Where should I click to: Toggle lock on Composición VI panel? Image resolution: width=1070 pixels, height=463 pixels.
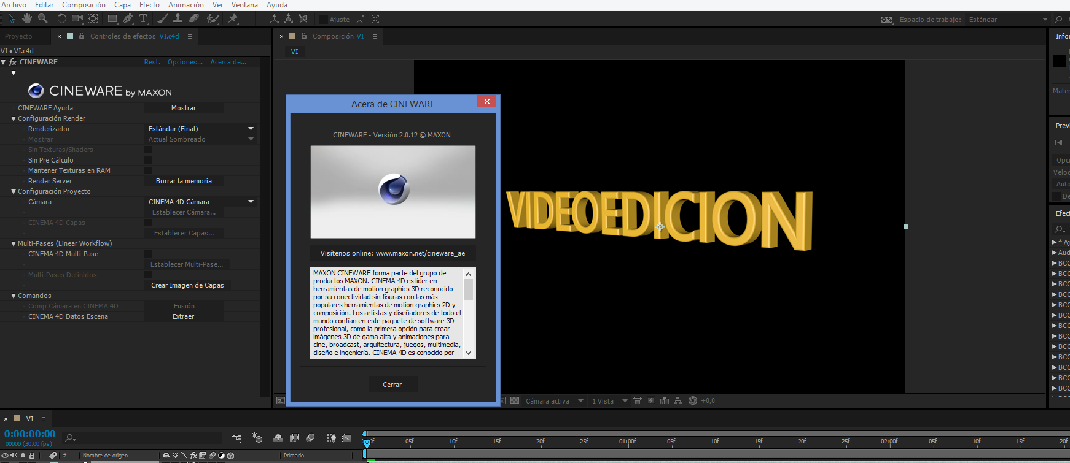tap(304, 36)
